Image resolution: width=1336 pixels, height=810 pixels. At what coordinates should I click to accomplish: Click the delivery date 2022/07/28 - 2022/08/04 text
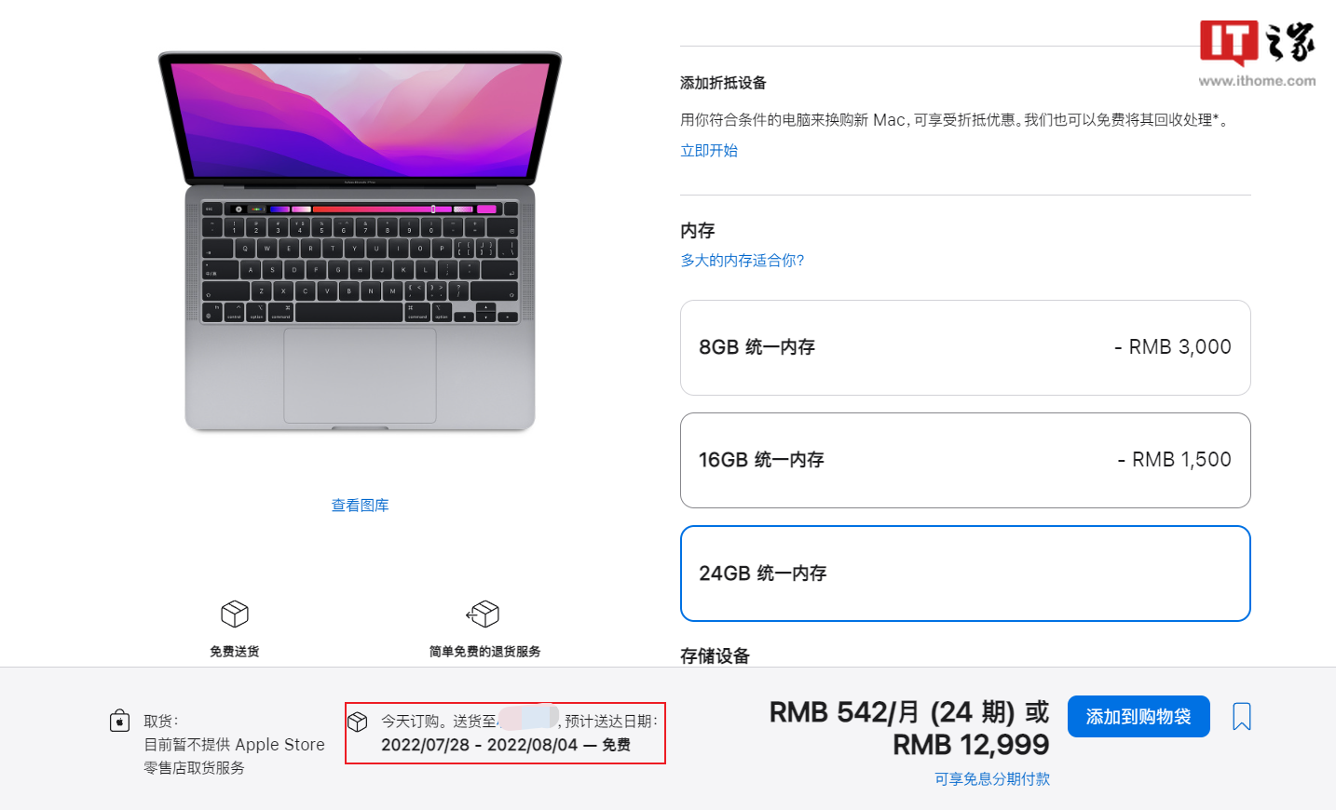coord(479,745)
